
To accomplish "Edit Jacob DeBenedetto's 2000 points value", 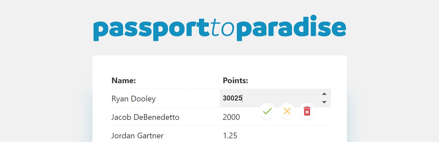I will click(231, 117).
